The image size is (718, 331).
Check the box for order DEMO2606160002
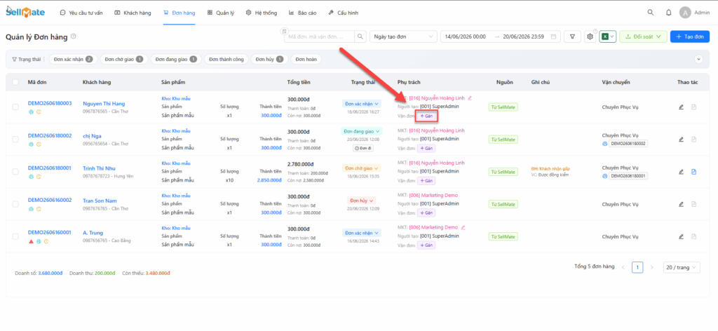(x=15, y=204)
